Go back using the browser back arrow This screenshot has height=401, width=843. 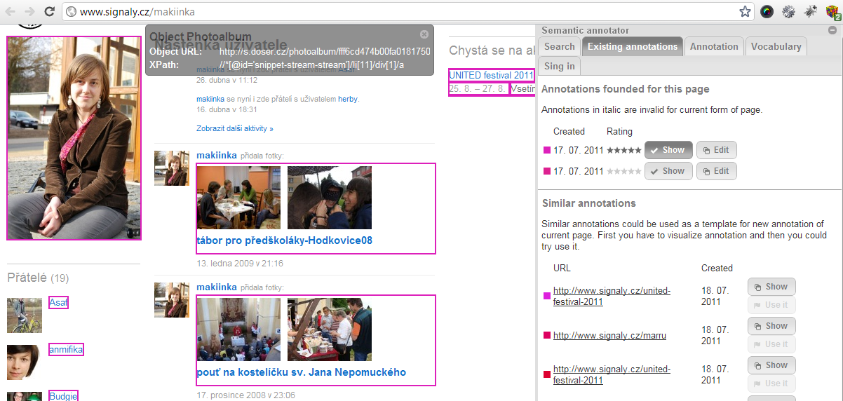point(11,11)
